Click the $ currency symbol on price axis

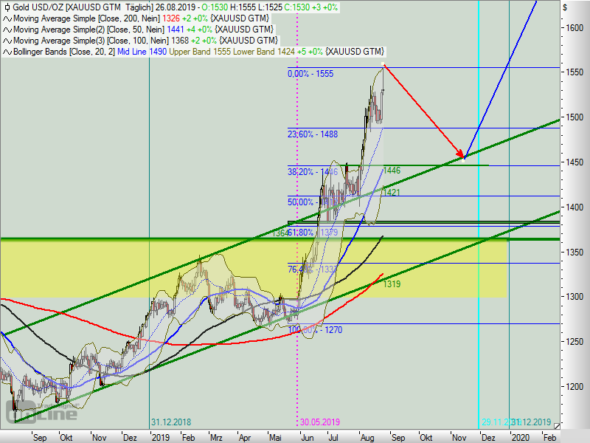point(565,7)
